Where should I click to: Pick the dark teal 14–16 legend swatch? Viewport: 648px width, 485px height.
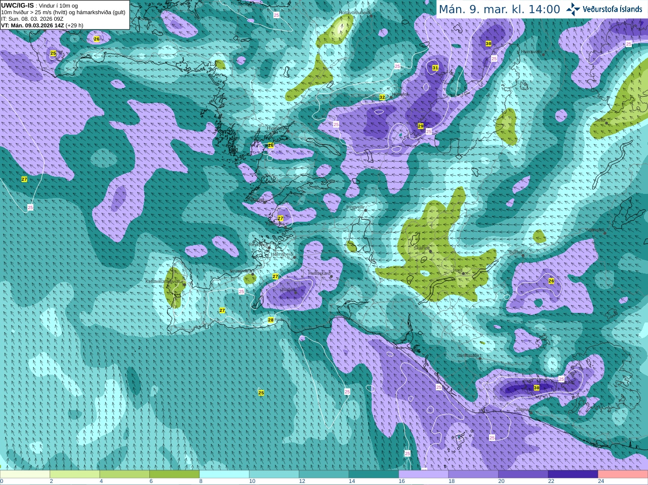pyautogui.click(x=374, y=474)
